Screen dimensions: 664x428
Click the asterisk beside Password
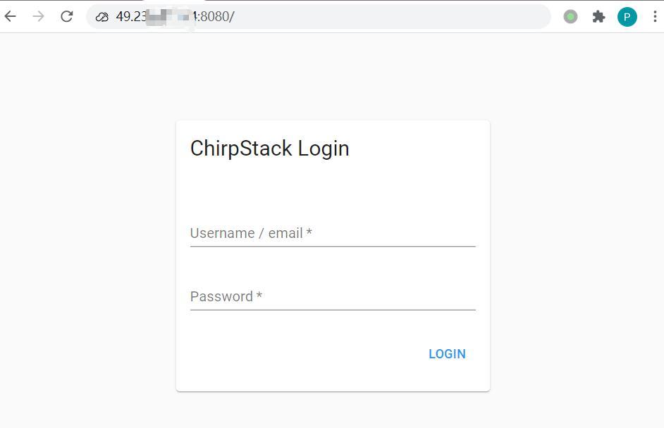(259, 295)
